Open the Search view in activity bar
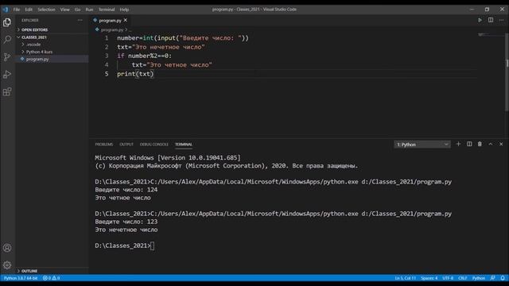Image resolution: width=509 pixels, height=286 pixels. 7,40
